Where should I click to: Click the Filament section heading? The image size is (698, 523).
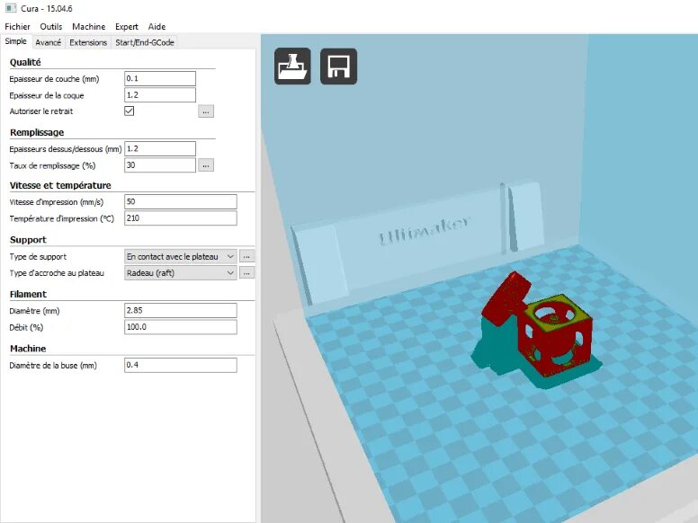(x=28, y=295)
